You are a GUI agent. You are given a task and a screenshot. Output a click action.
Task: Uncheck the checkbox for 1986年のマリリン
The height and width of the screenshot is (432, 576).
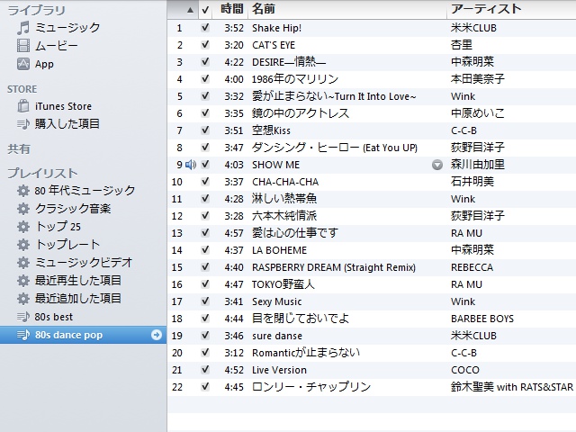(205, 79)
